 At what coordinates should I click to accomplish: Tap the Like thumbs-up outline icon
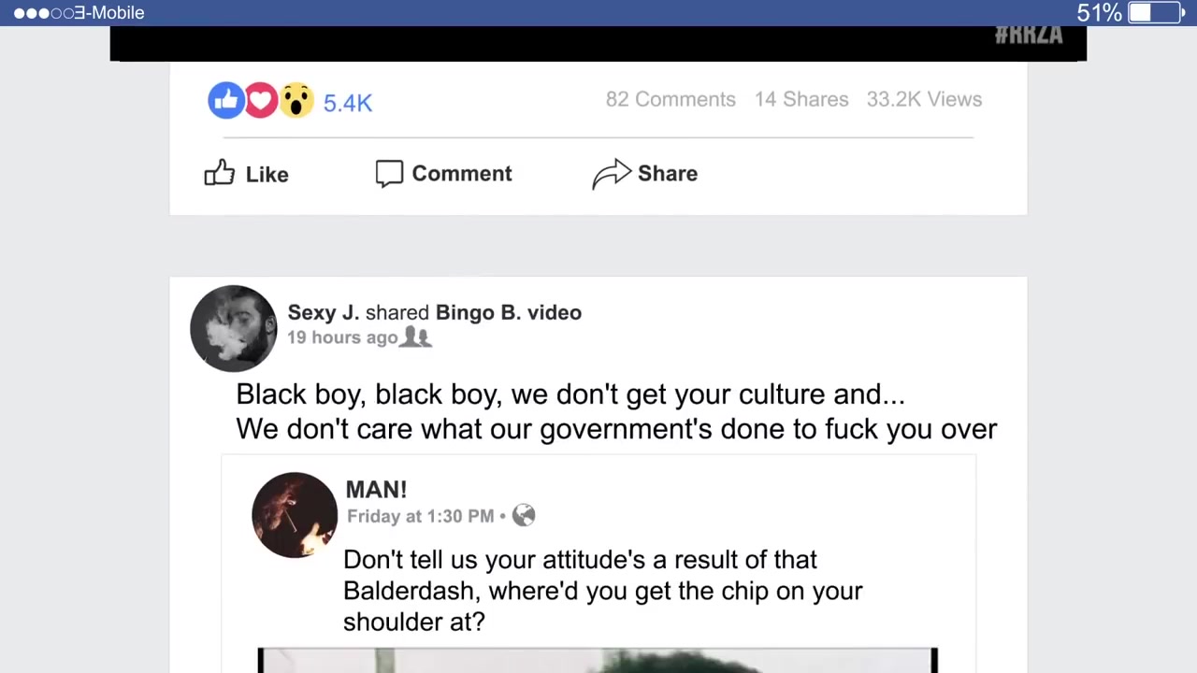click(220, 173)
